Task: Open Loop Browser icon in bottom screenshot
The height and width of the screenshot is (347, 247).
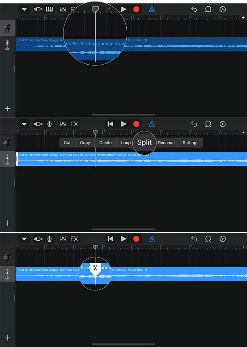Action: point(208,239)
